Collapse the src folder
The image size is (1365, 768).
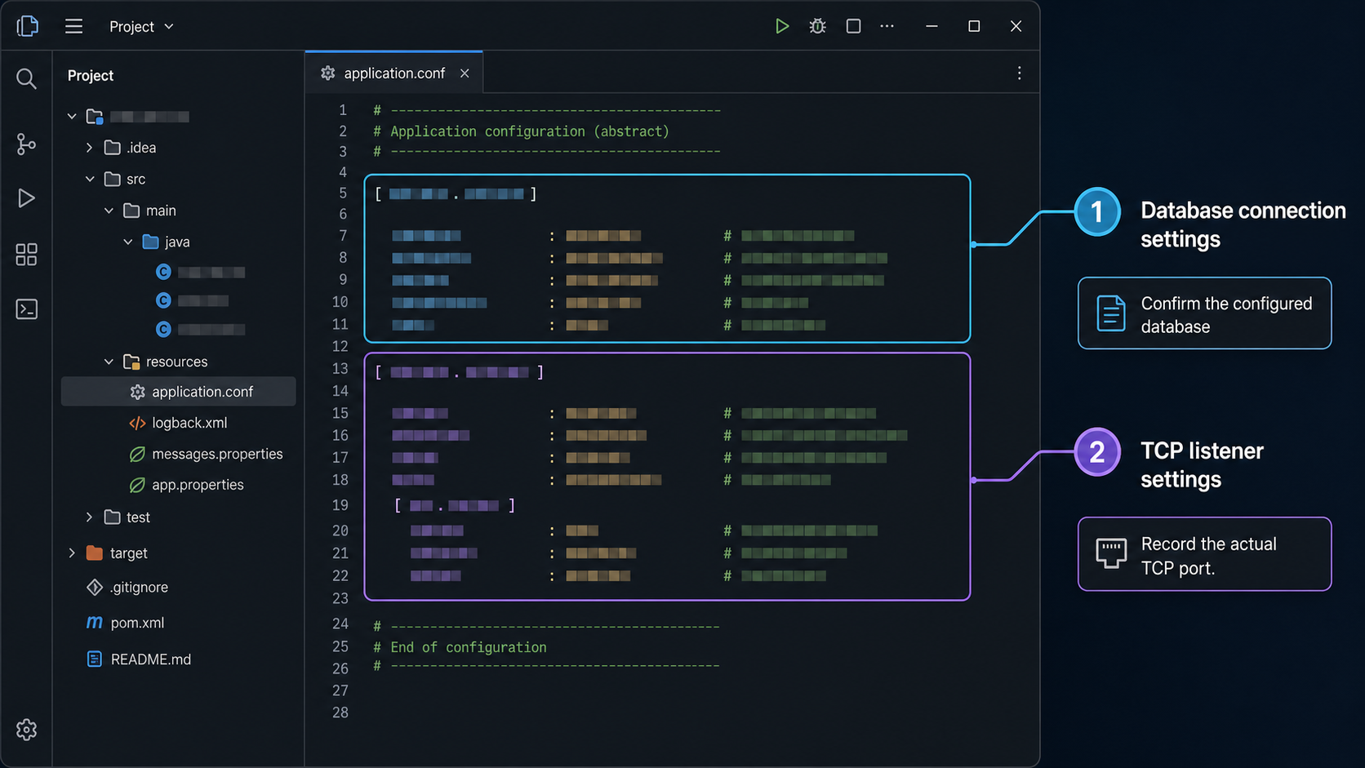pyautogui.click(x=90, y=179)
